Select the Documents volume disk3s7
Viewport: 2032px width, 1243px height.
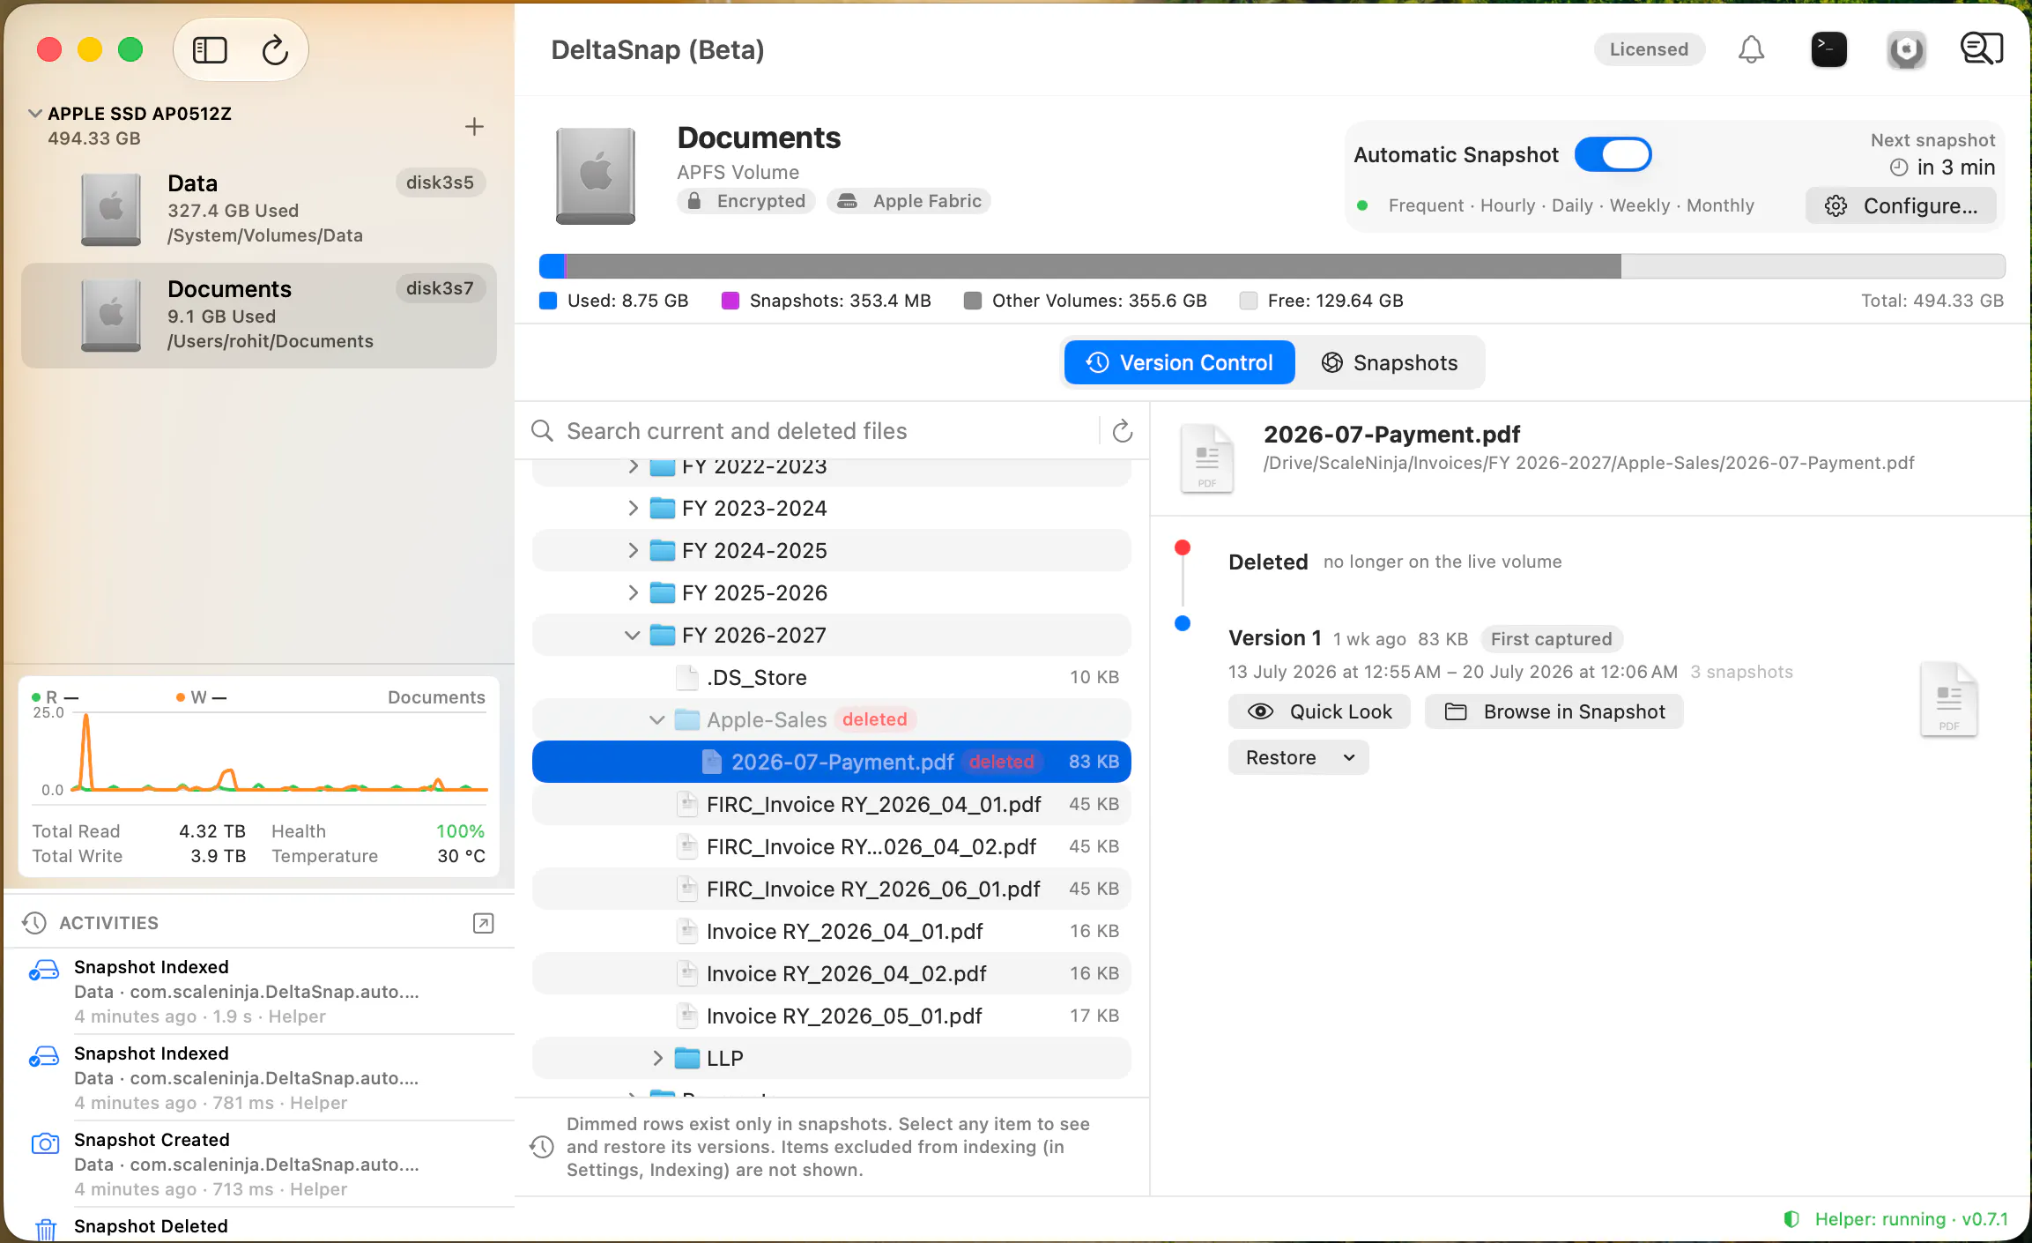pyautogui.click(x=259, y=315)
